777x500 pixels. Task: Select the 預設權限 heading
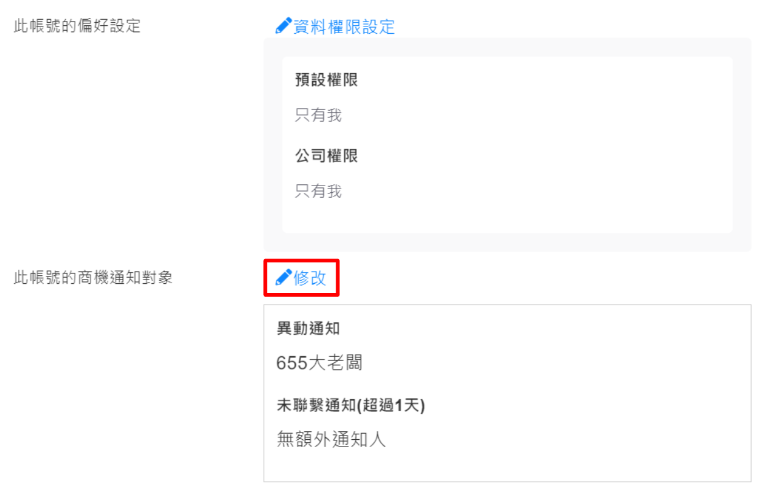[x=326, y=80]
